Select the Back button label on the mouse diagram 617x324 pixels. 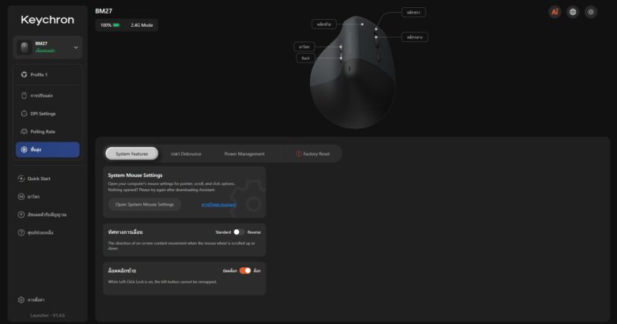(305, 58)
